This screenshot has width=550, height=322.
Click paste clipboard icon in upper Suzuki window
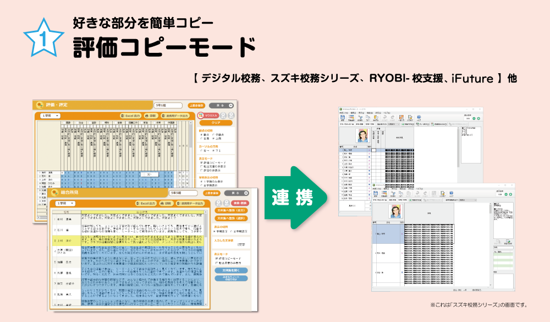click(376, 118)
